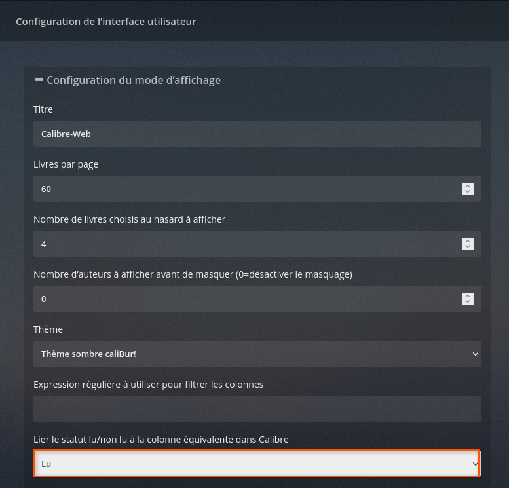Increment number of random books to display
The image size is (509, 488).
[x=468, y=240]
